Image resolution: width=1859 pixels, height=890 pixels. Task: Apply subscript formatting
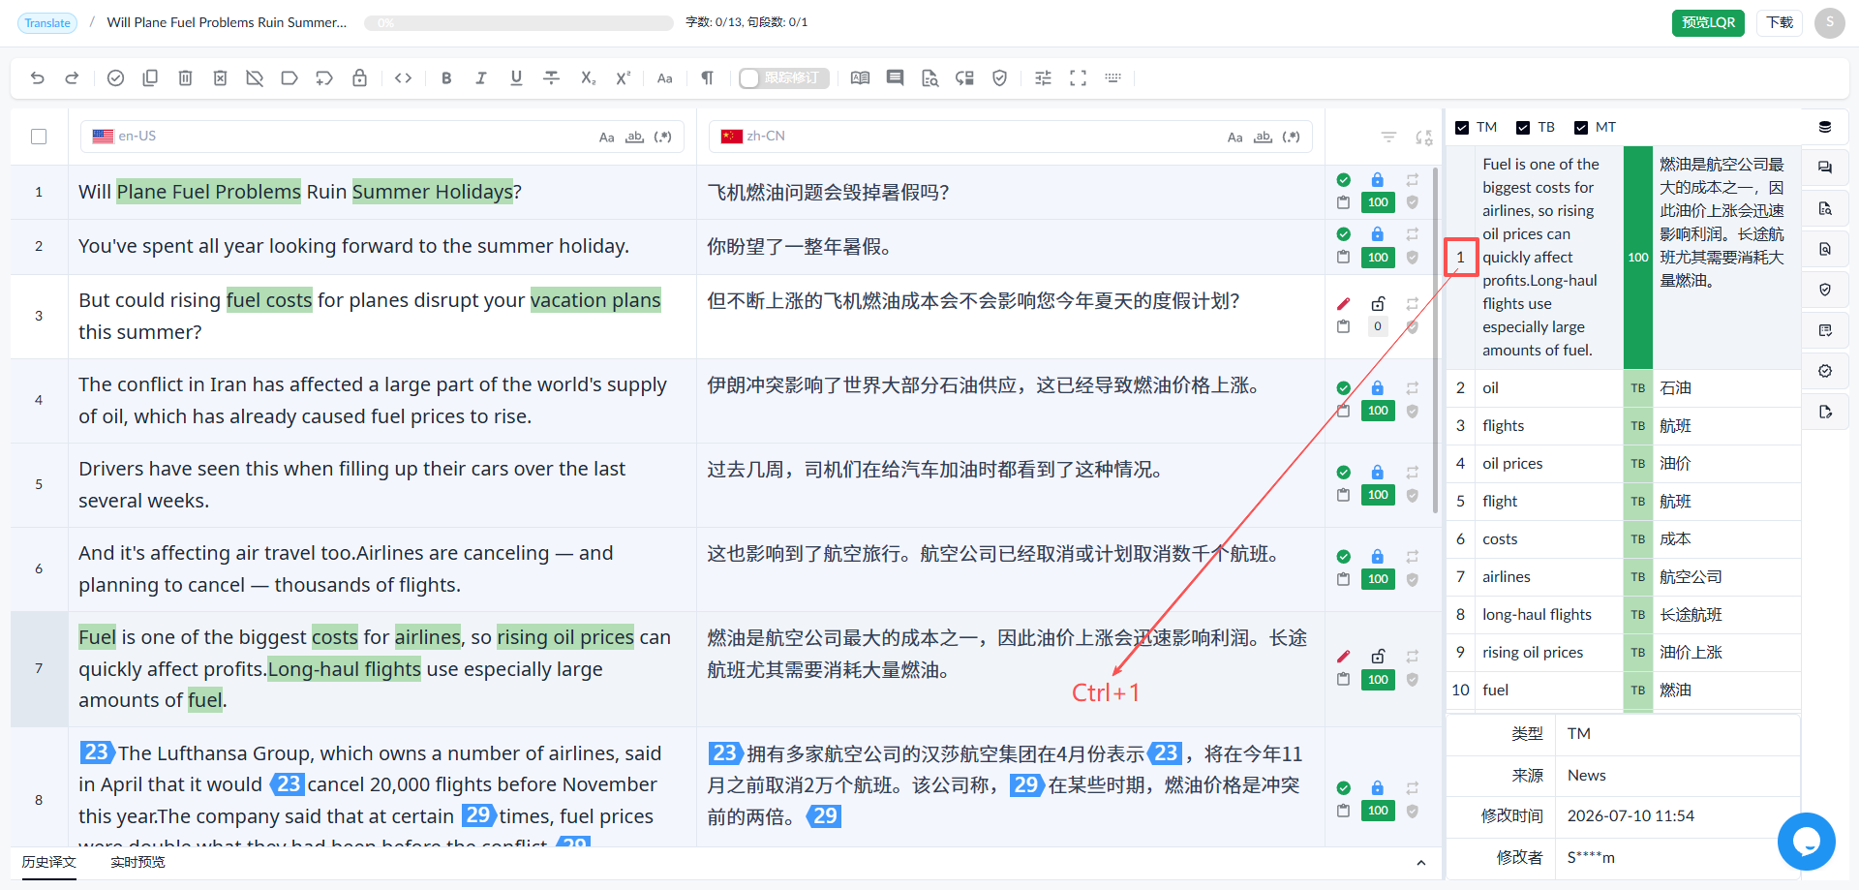point(588,78)
